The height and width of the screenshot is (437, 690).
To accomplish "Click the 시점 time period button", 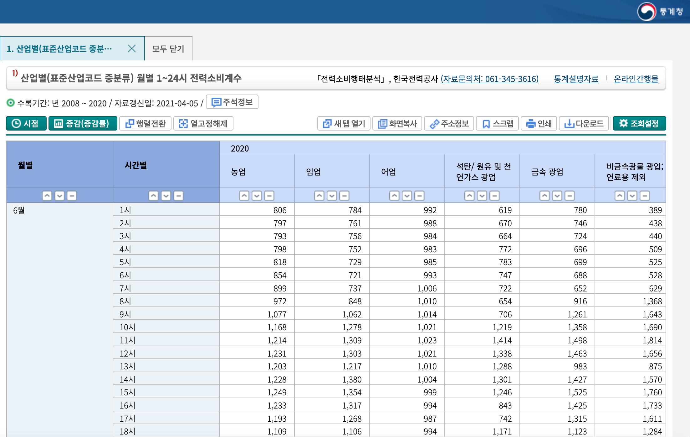I will tap(26, 124).
